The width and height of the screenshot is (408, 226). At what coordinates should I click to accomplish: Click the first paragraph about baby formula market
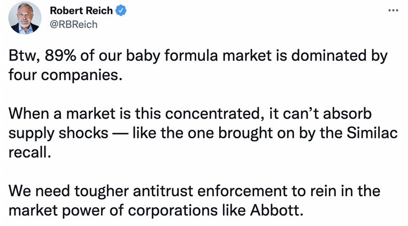coord(198,65)
